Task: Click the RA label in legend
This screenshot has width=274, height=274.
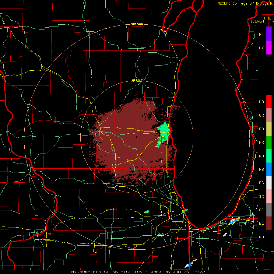Action: tap(261, 156)
